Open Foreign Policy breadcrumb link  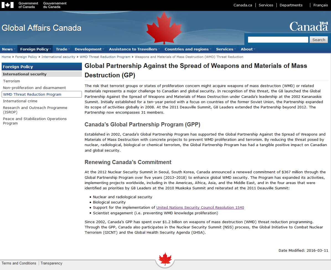pos(26,57)
